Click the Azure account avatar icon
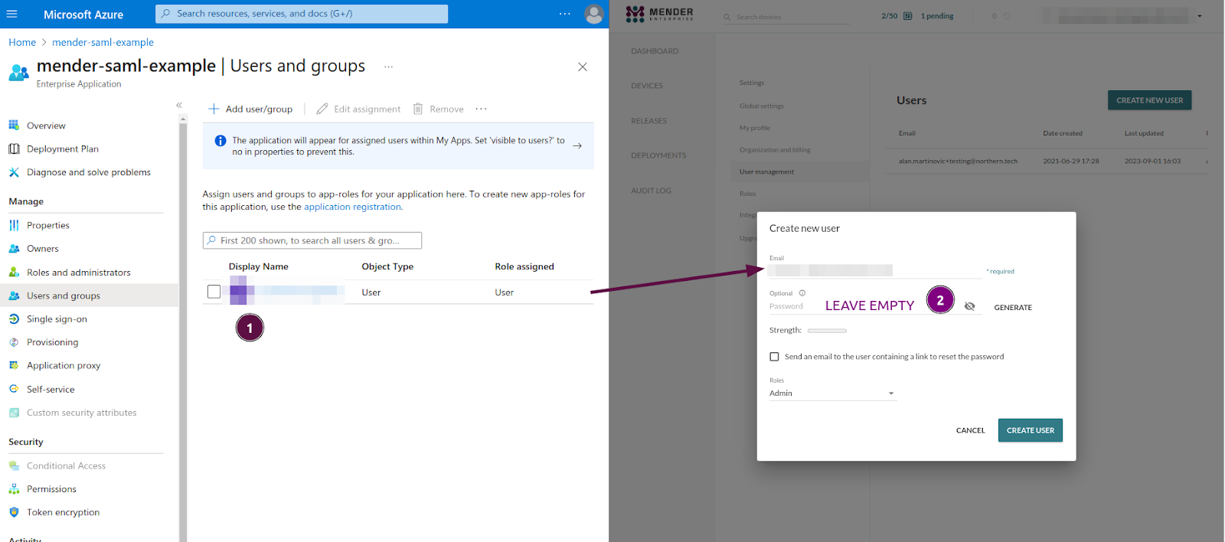This screenshot has width=1225, height=542. (593, 14)
